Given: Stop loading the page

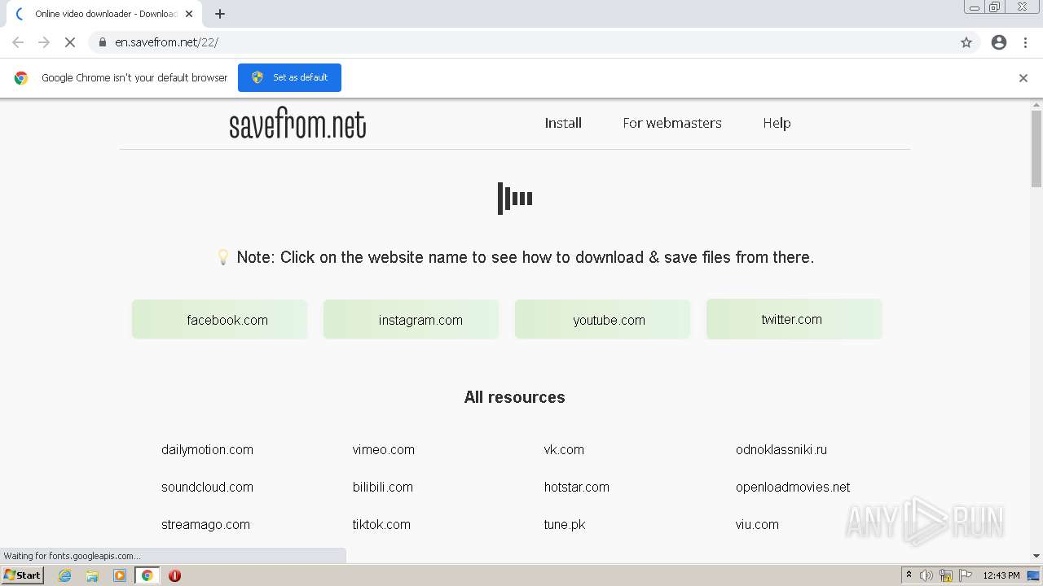Looking at the screenshot, I should [70, 42].
